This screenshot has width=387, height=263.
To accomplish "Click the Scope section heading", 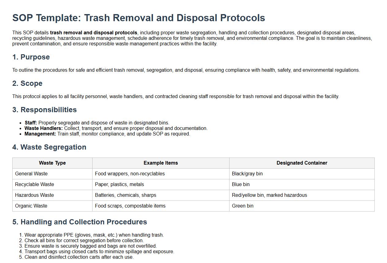I will 27,83.
